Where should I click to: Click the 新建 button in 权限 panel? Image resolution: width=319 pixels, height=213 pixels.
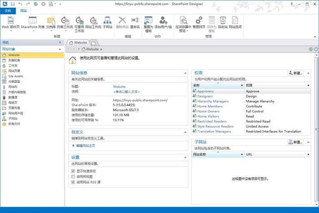(x=296, y=73)
